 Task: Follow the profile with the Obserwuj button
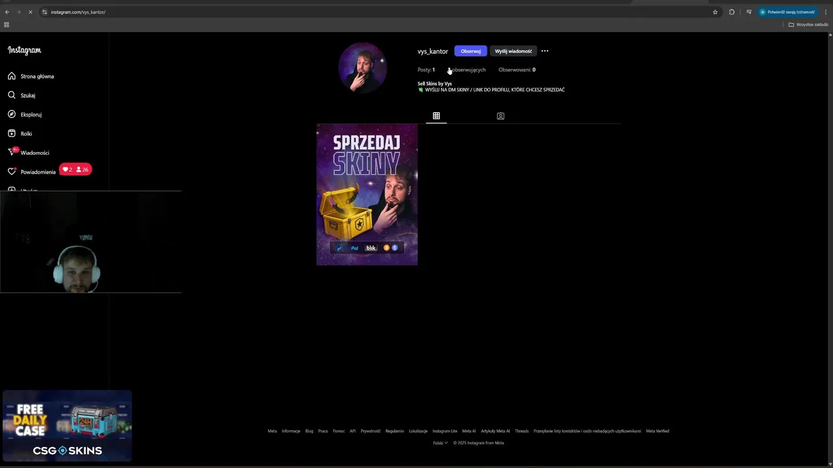471,51
